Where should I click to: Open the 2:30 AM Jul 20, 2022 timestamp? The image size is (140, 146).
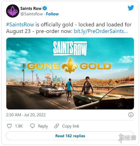click(x=26, y=115)
